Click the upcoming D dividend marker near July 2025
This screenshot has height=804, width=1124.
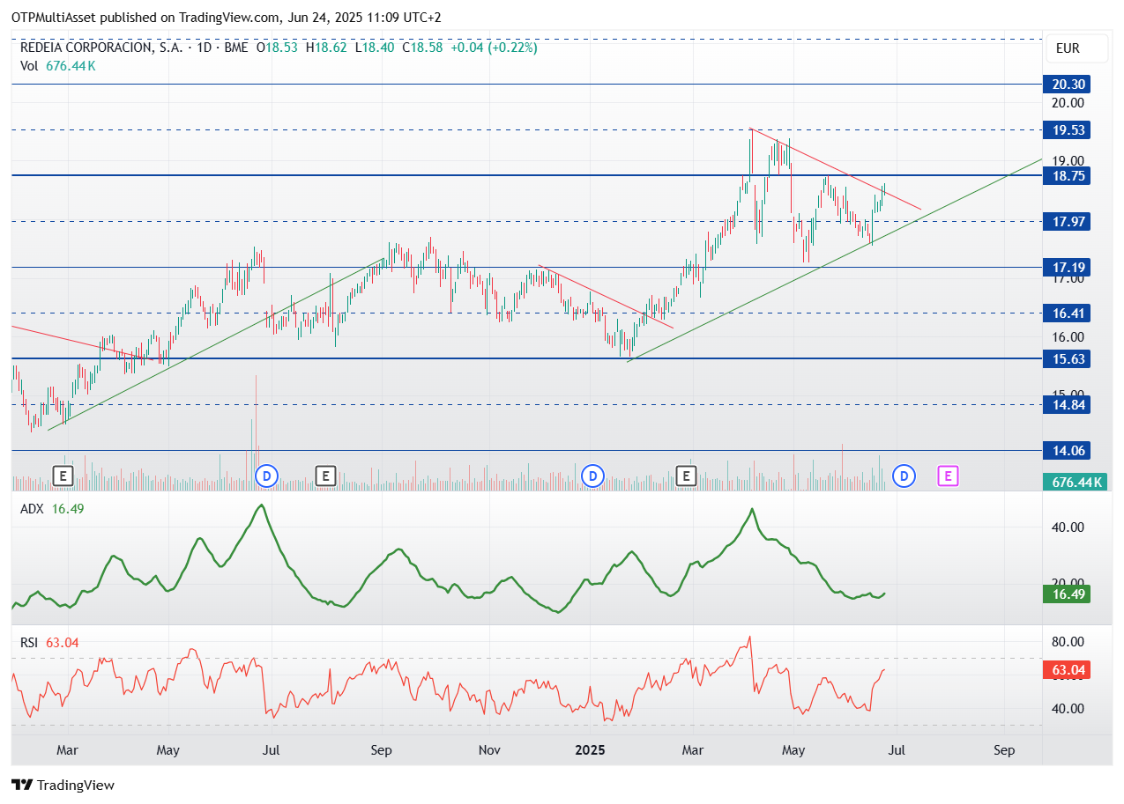pyautogui.click(x=904, y=476)
